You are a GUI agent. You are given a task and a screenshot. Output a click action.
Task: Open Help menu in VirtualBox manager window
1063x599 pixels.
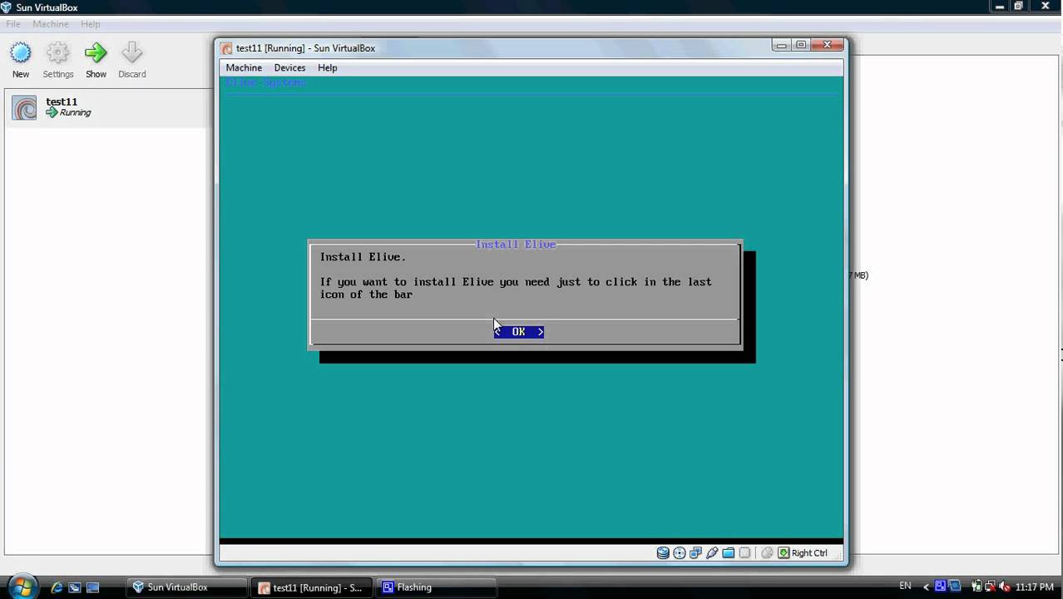(x=91, y=24)
